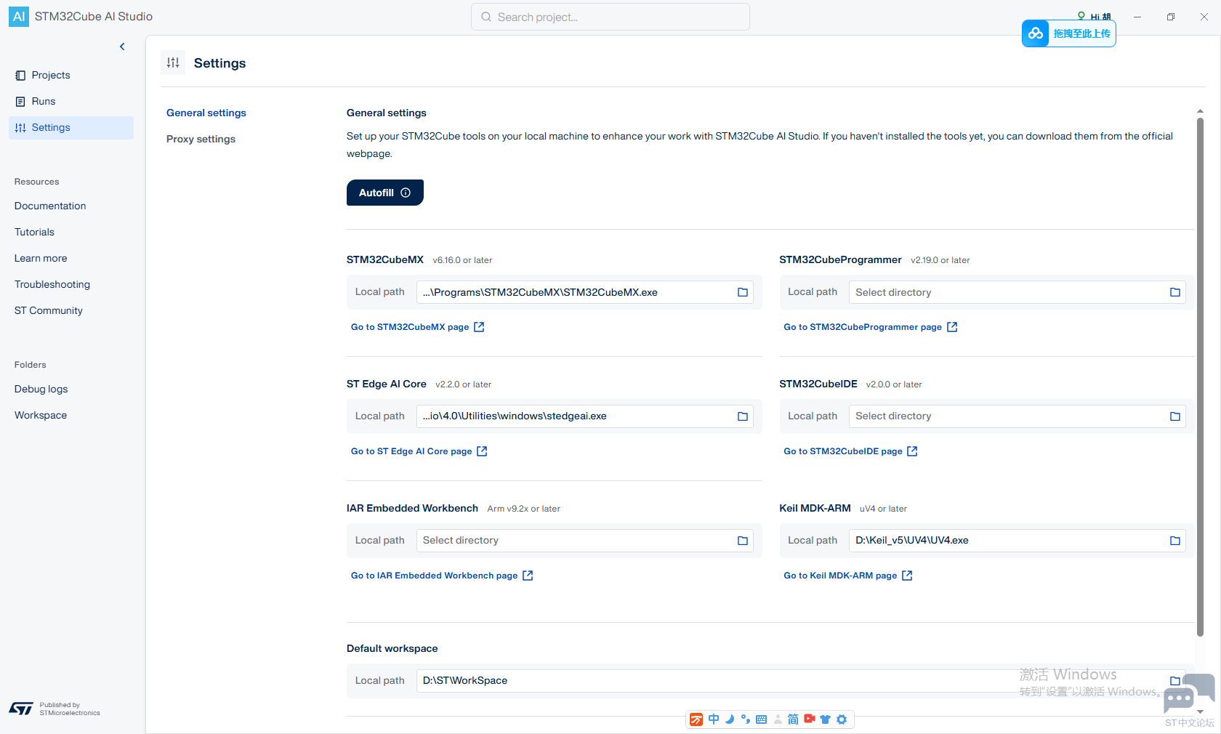This screenshot has width=1221, height=734.
Task: Click the cloud upload widget icon
Action: 1036,33
